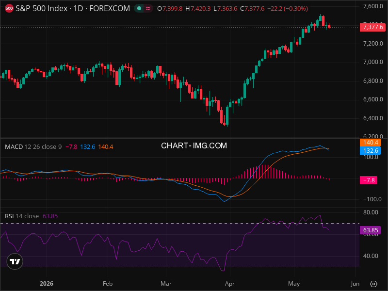
Task: Click the RSI legend value 63.85
Action: pos(50,216)
